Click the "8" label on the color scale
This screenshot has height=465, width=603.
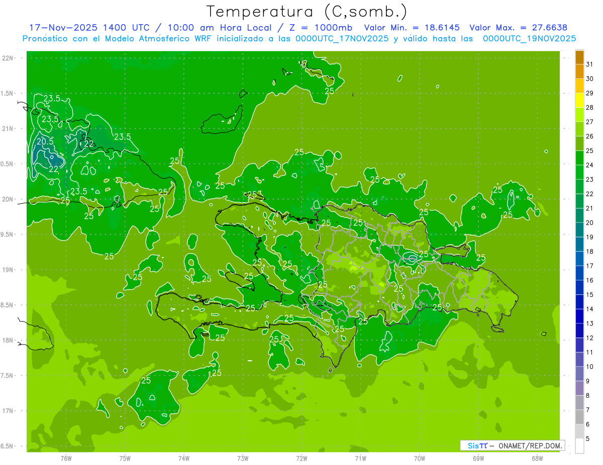click(x=588, y=395)
